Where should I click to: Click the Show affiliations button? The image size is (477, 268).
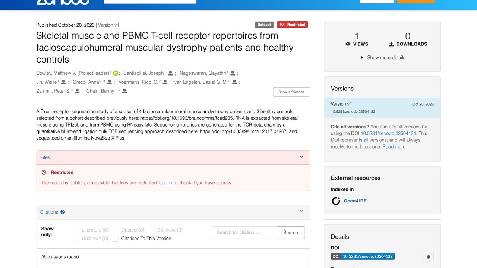tap(291, 92)
